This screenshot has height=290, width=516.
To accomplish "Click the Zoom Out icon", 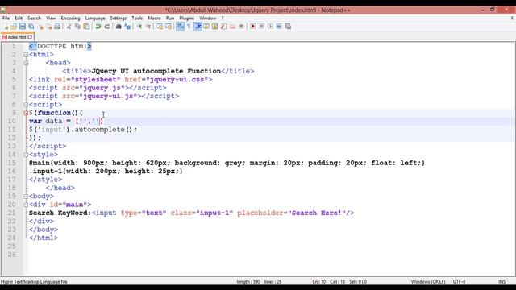I will click(x=148, y=27).
